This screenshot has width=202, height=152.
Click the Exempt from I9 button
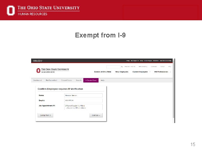tap(45, 115)
